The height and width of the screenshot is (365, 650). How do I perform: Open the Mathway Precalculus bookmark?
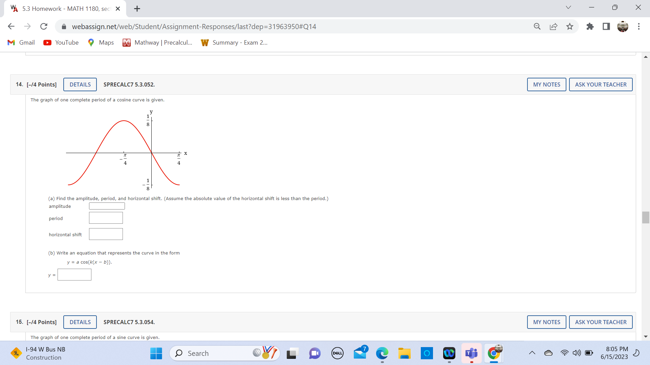157,42
